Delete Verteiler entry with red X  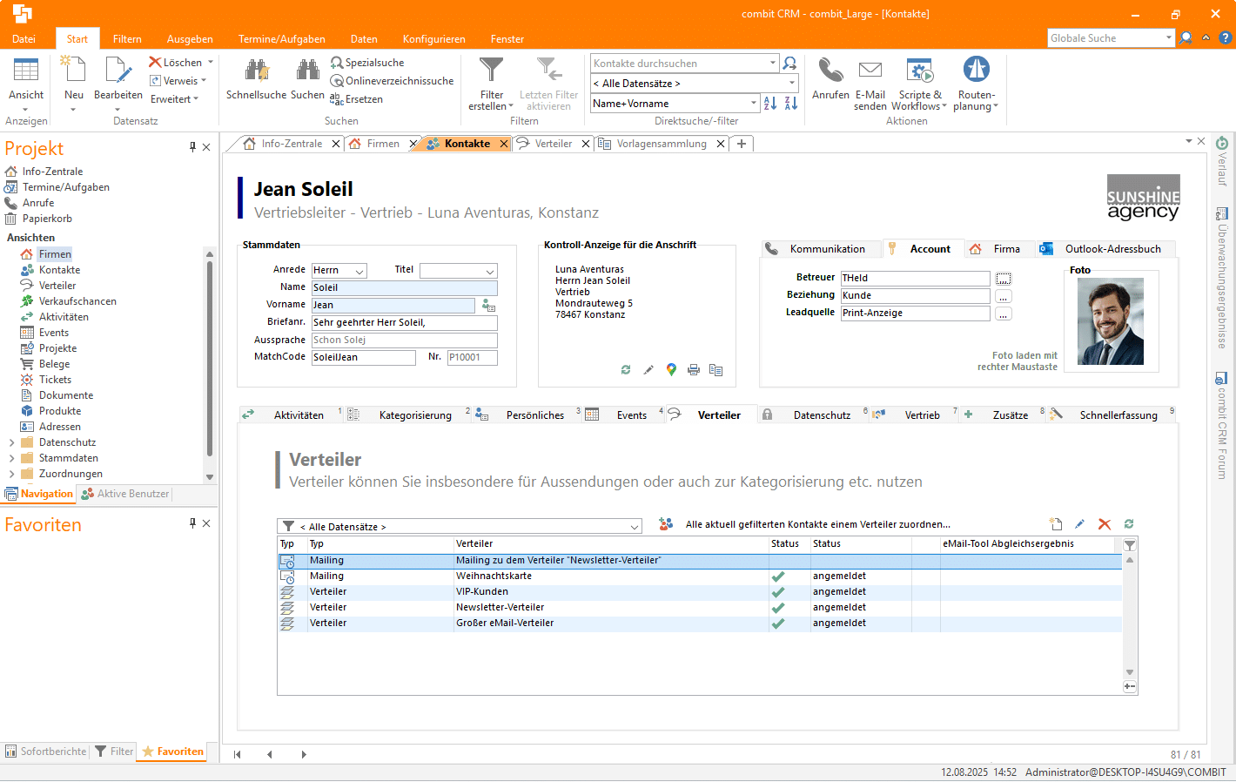coord(1105,524)
